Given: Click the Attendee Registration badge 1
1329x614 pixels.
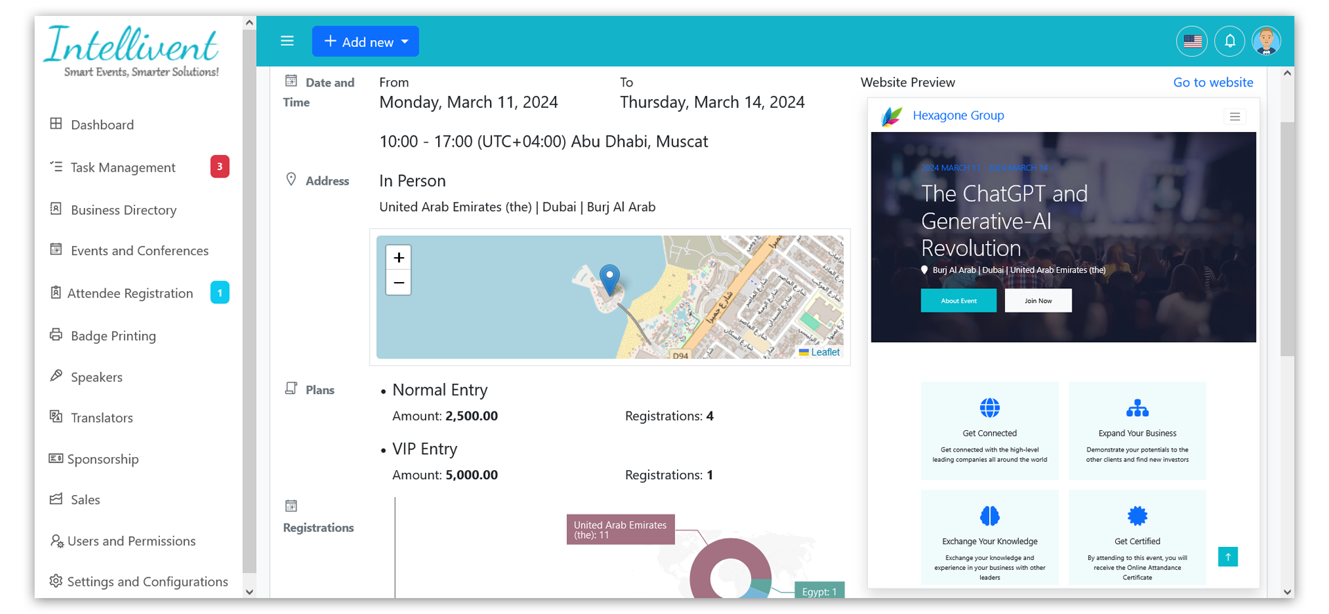Looking at the screenshot, I should (219, 292).
